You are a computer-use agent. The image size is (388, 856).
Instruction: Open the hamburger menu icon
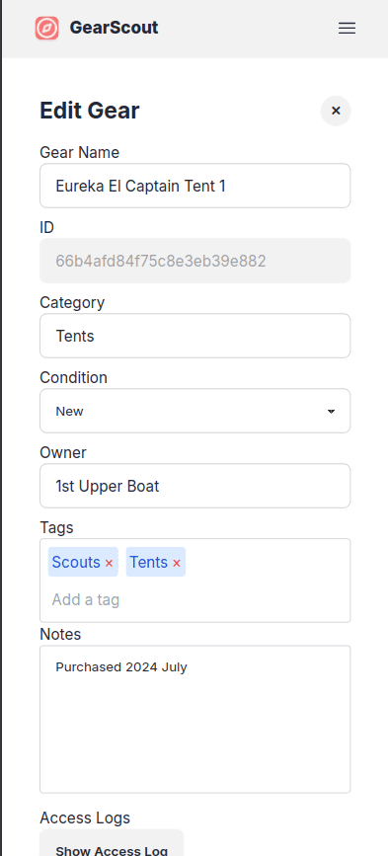[348, 29]
